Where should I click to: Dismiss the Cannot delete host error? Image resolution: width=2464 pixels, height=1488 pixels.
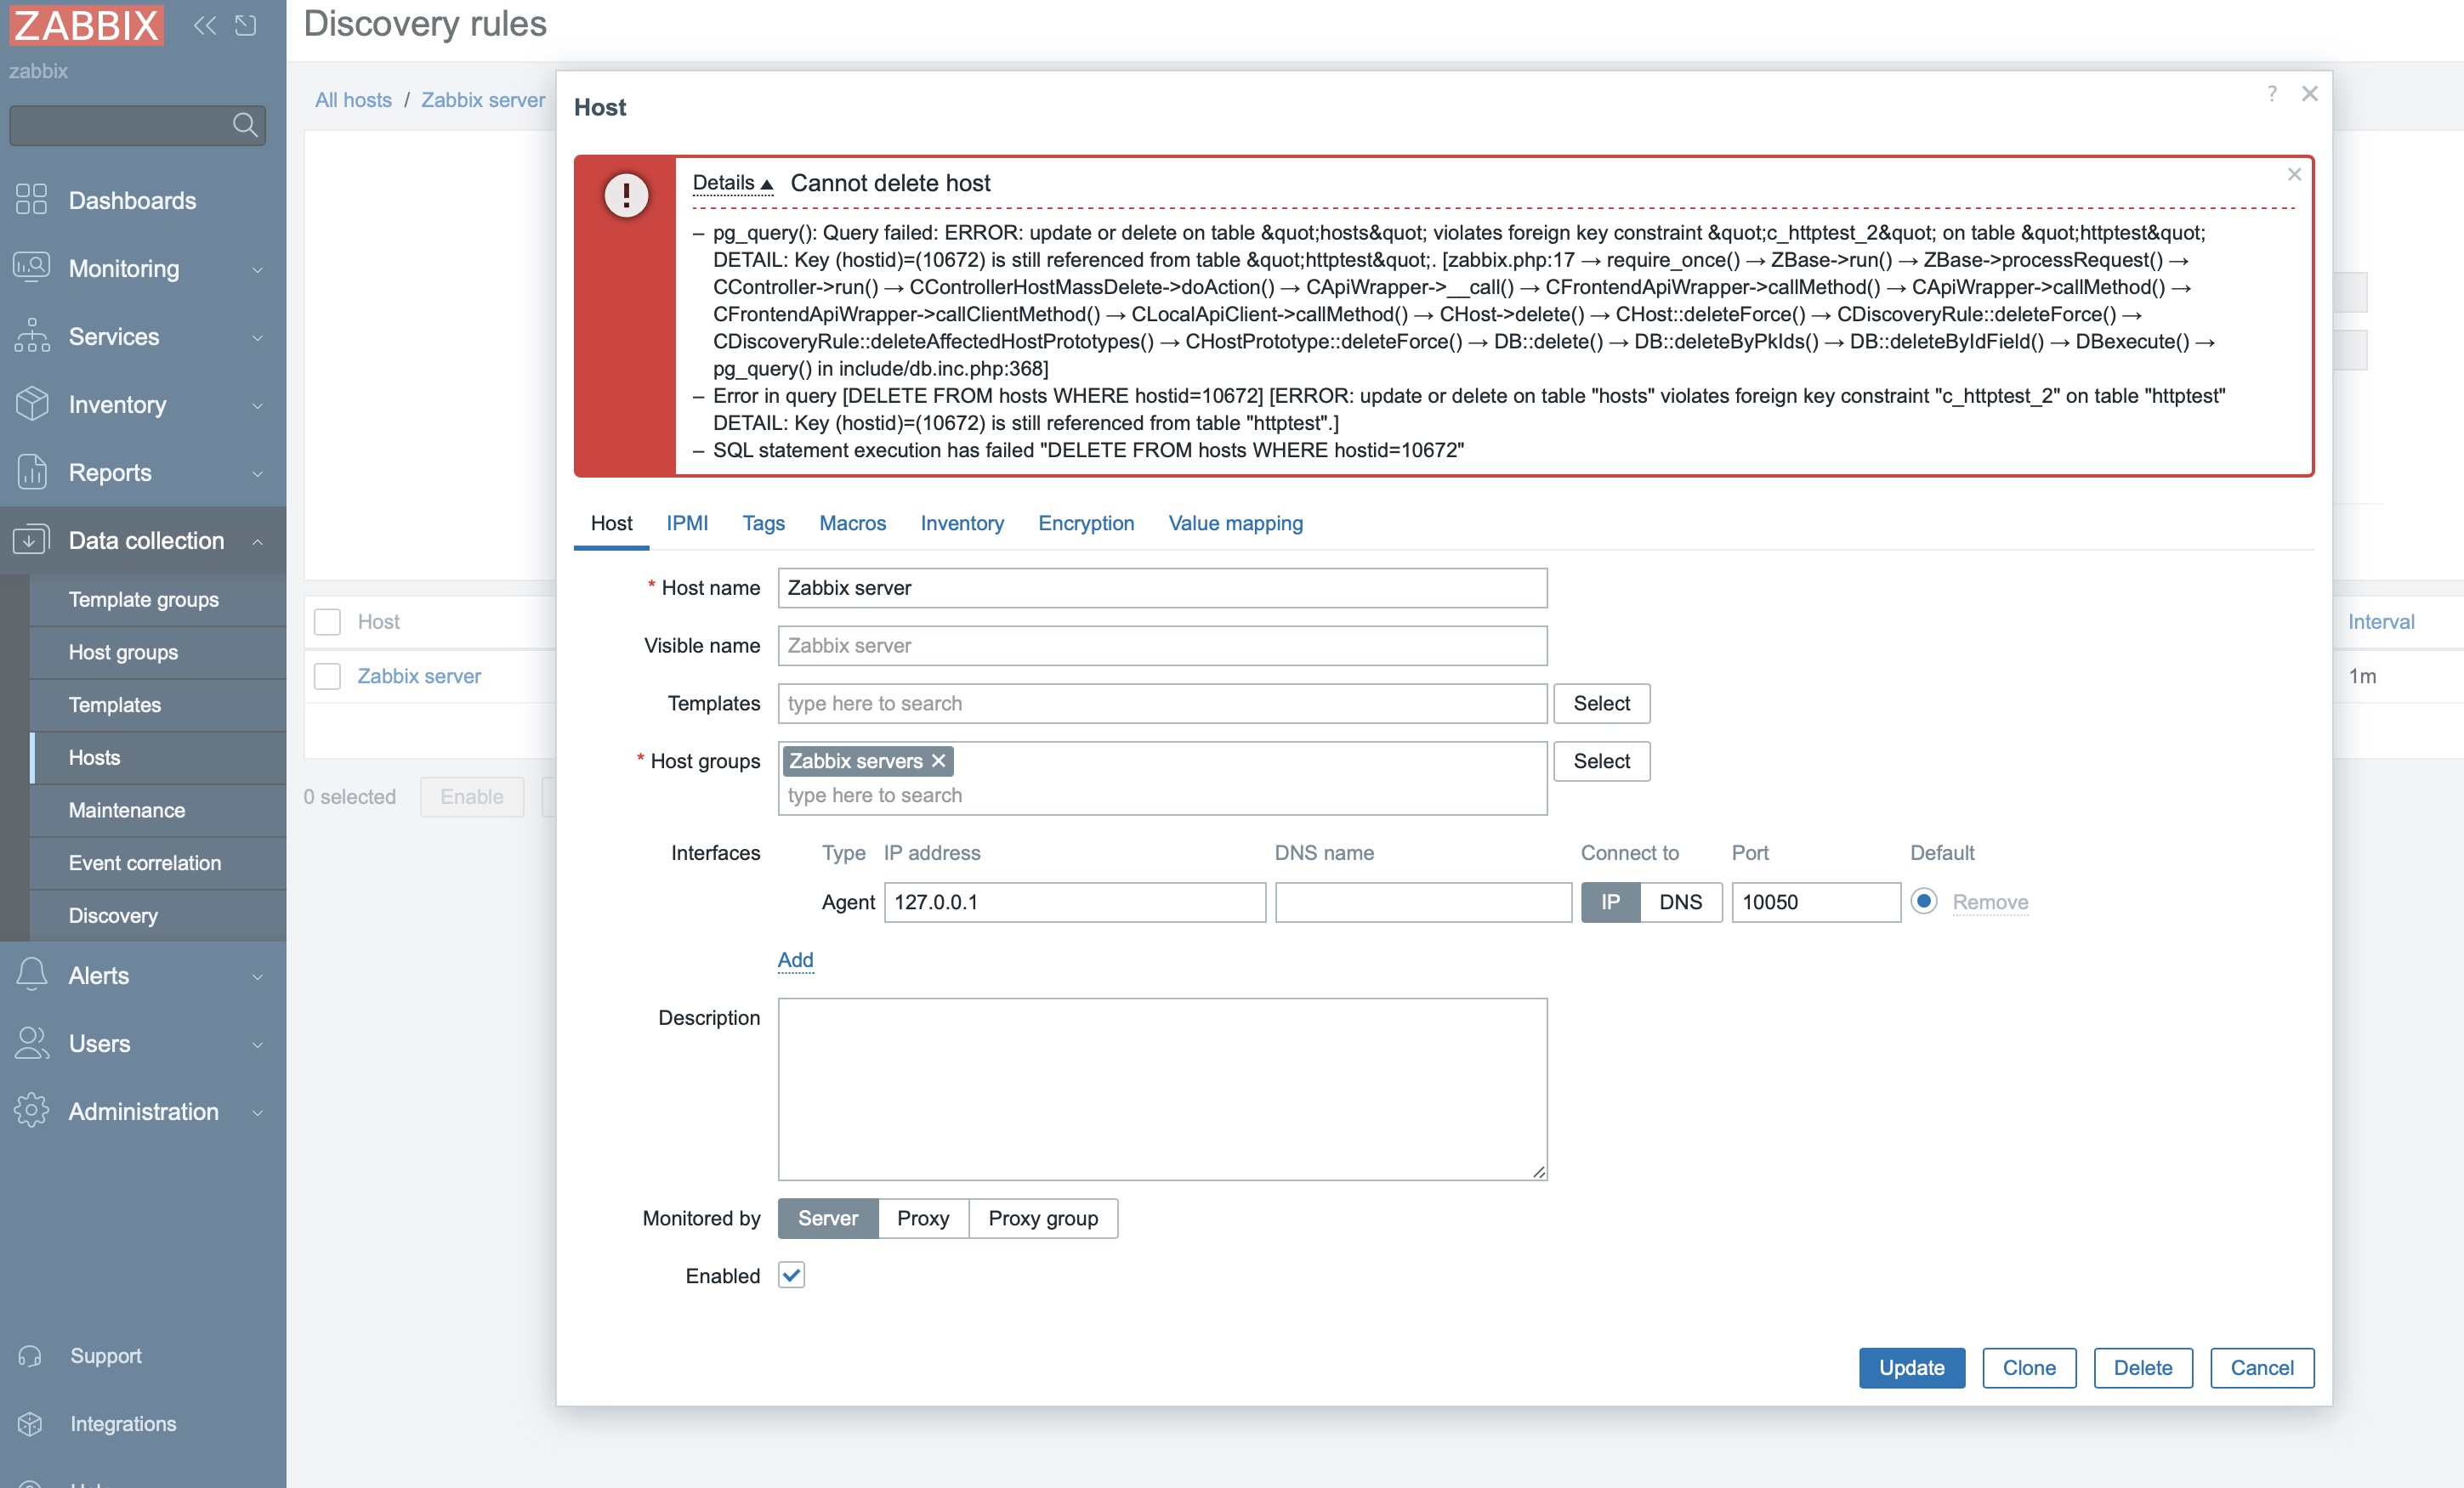click(2294, 174)
